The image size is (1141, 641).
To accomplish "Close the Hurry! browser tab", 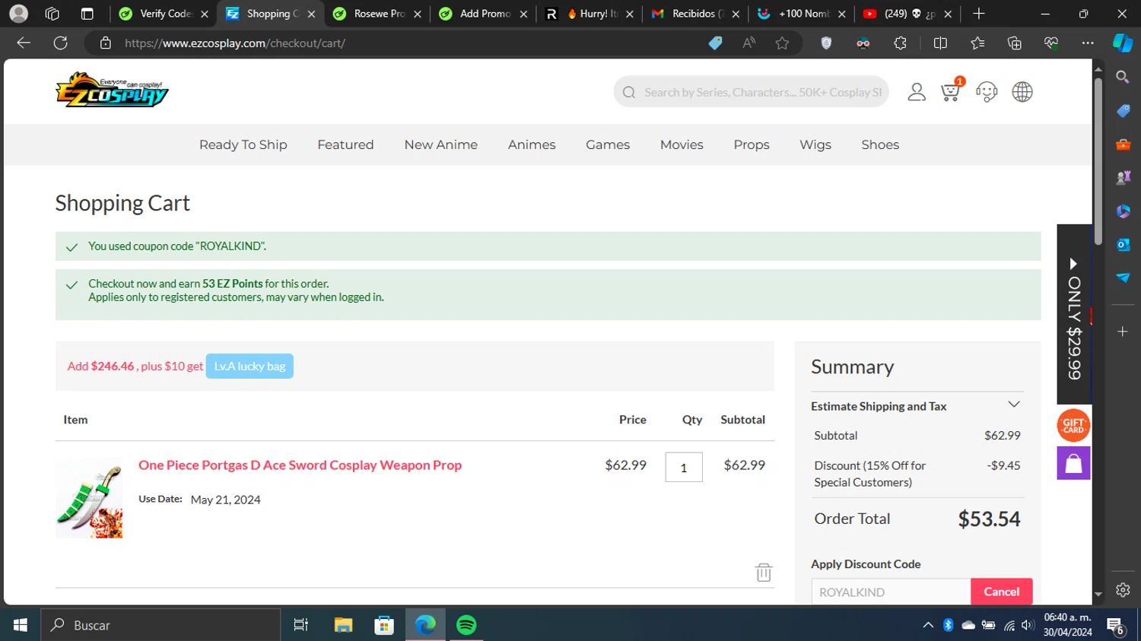I will coord(630,14).
